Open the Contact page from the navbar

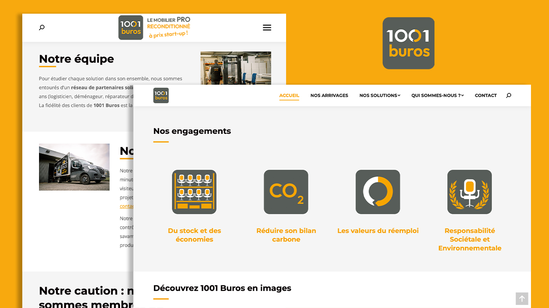(486, 95)
